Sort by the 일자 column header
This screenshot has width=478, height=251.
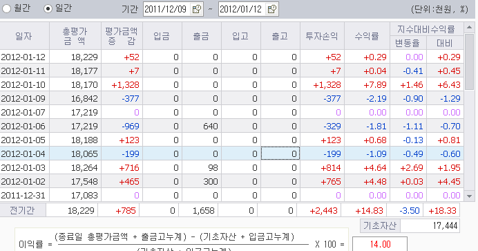[x=24, y=36]
